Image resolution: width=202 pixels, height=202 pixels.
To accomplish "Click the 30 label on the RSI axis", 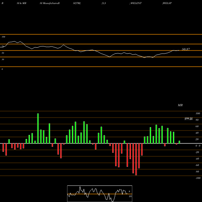I will pos(3,59).
